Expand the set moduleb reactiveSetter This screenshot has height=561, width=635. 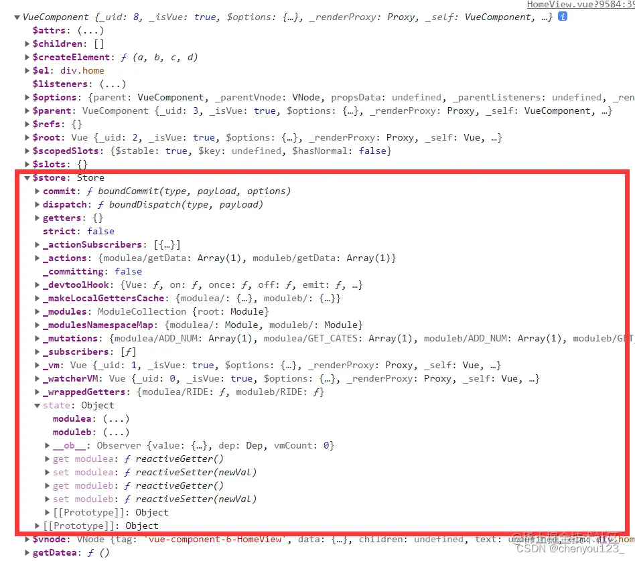tap(48, 499)
